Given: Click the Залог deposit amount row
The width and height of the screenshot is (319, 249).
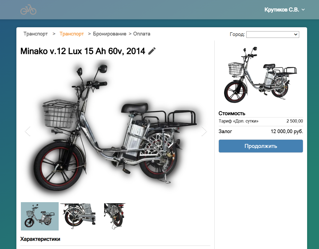Looking at the screenshot, I should (261, 131).
